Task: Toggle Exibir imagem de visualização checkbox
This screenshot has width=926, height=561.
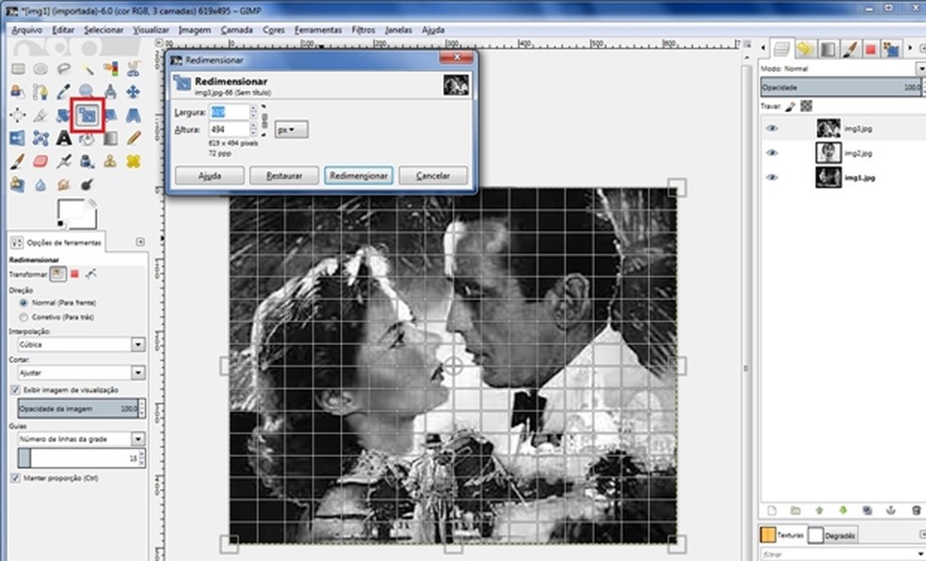Action: tap(16, 390)
